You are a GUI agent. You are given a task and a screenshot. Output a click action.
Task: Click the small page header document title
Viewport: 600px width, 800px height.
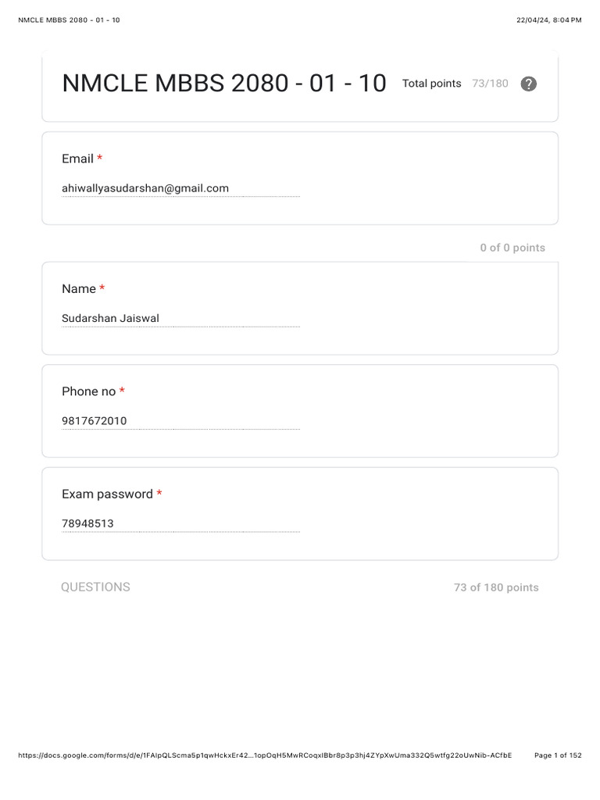point(69,20)
